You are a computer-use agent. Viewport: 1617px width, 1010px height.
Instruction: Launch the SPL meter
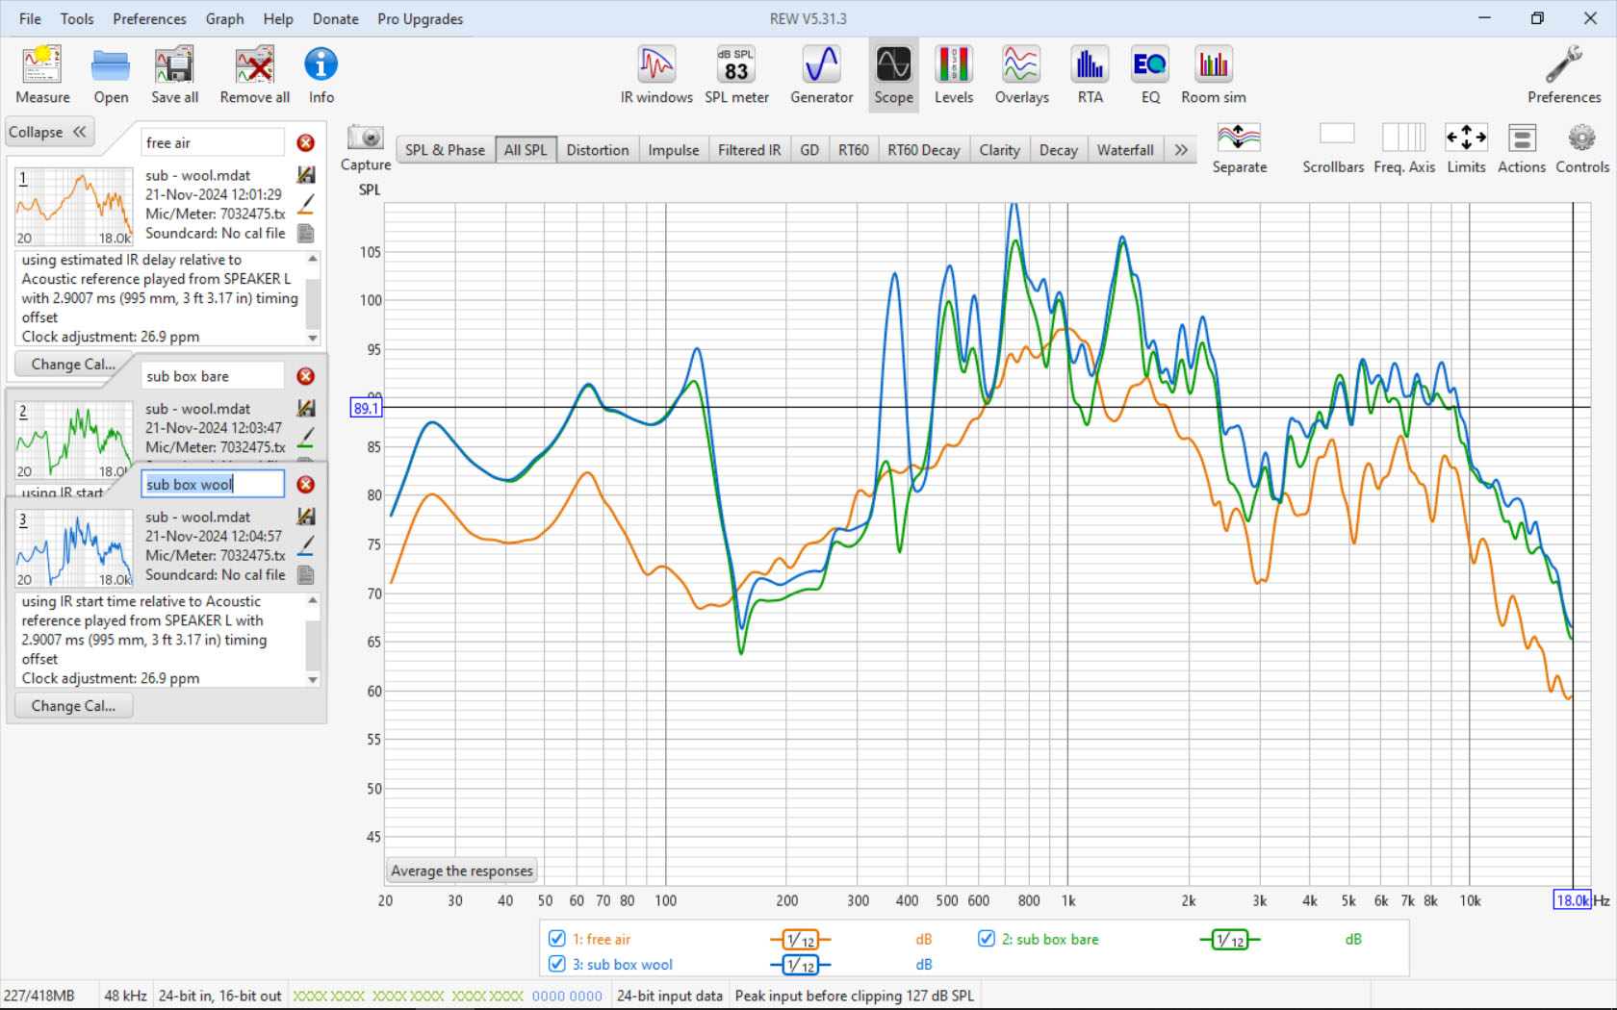tap(736, 75)
